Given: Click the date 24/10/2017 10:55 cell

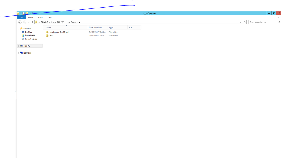Looking at the screenshot, I should tap(97, 32).
